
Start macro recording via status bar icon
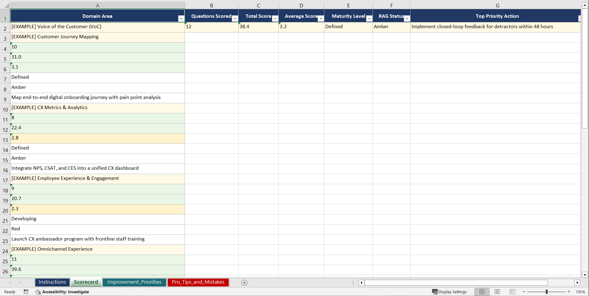click(26, 292)
